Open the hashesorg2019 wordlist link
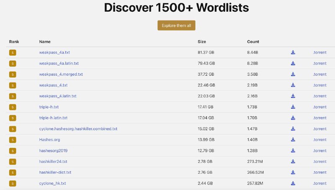Image resolution: width=335 pixels, height=190 pixels. [53, 151]
